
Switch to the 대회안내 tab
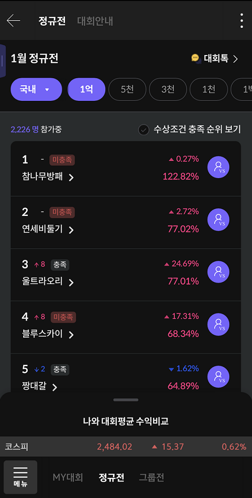[95, 21]
